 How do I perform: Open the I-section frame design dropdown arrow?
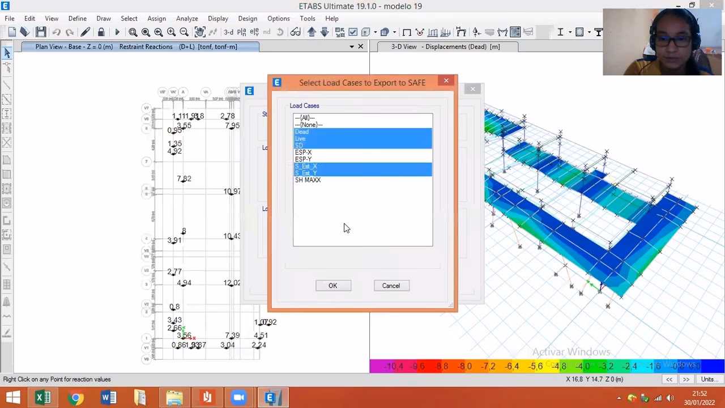coord(570,32)
